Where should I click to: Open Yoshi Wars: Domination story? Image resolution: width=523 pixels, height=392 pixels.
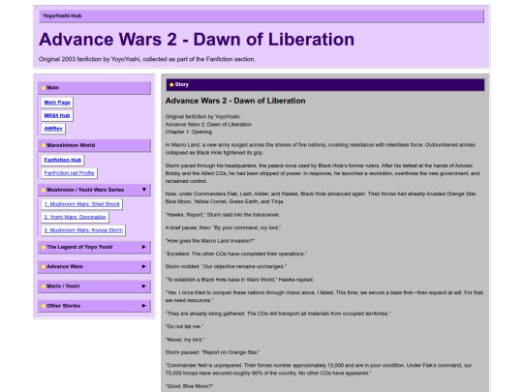pos(75,217)
